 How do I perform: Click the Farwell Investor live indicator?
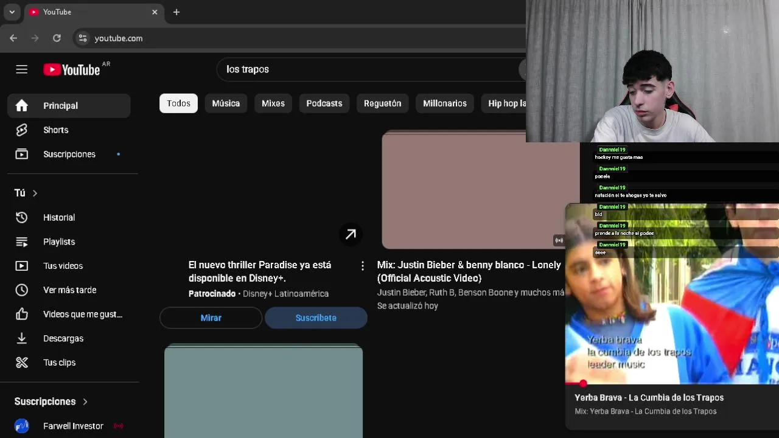pos(119,426)
